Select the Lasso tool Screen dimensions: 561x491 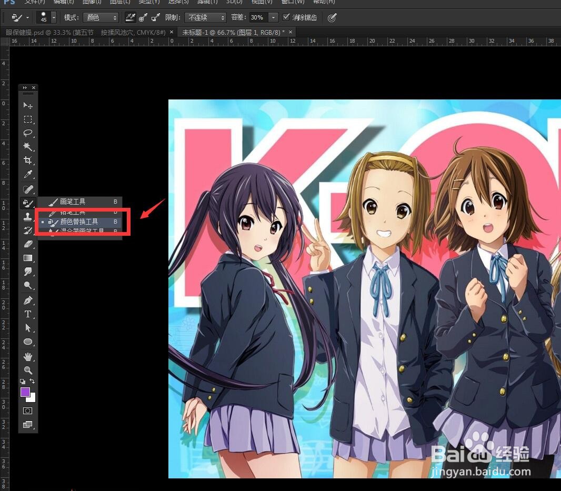coord(28,133)
